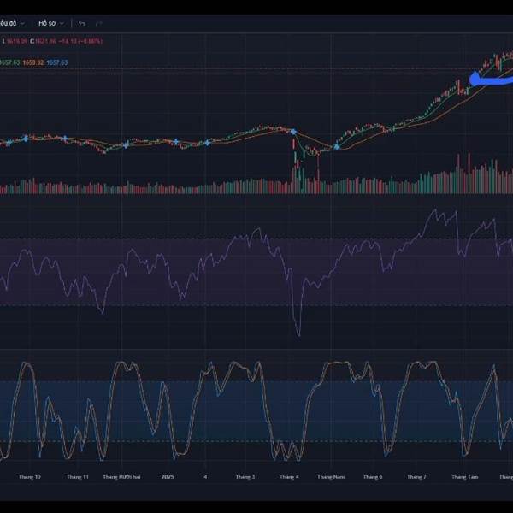Click the Tháng Mười hai date label

[121, 477]
